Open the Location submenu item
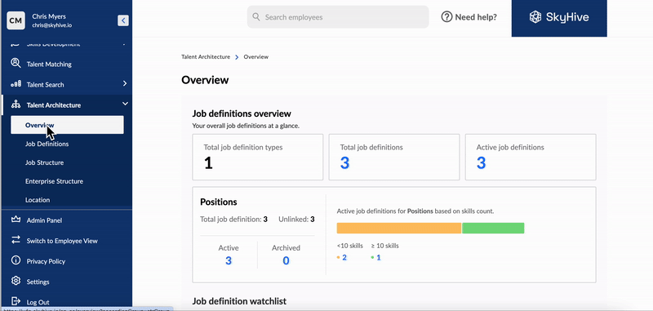Screen dimensions: 653x311 coord(38,200)
